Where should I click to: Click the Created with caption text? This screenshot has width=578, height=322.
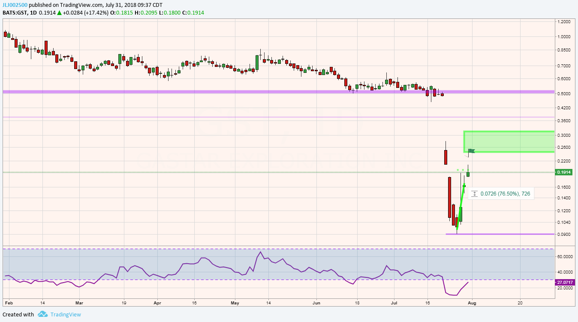[x=18, y=314]
